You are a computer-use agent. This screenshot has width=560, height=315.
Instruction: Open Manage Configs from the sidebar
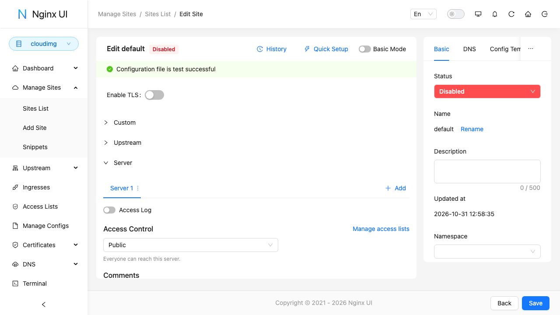pos(44,226)
